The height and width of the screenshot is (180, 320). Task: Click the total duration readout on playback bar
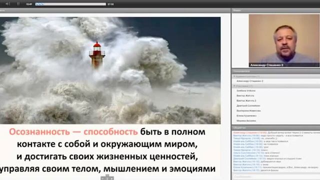[x=110, y=4]
